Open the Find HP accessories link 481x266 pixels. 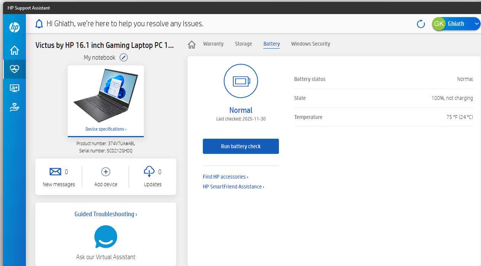pyautogui.click(x=225, y=177)
